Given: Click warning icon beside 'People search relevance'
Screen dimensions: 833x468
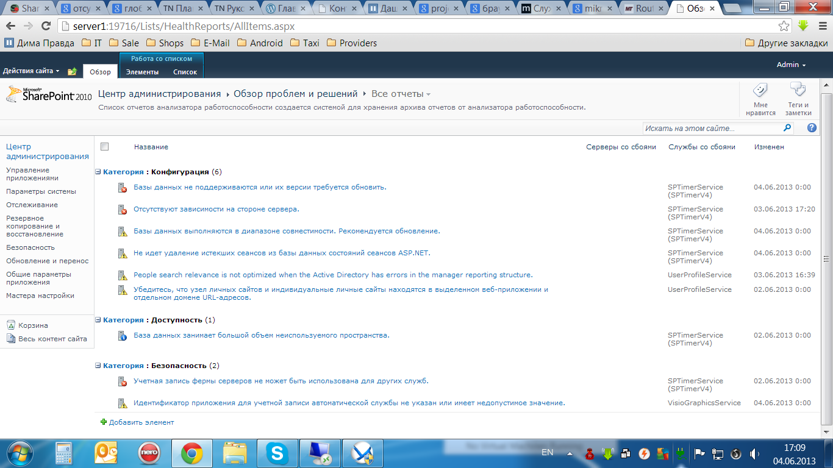Looking at the screenshot, I should (122, 275).
